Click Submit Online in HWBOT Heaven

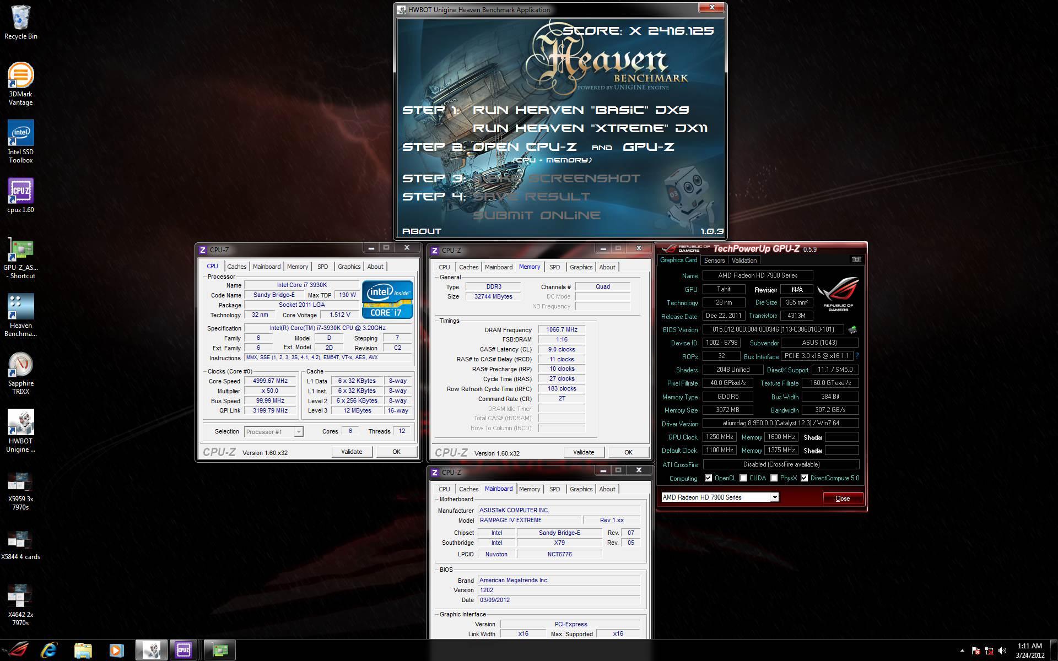tap(537, 215)
